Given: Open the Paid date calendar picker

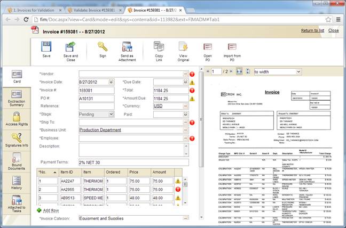Looking at the screenshot, I should point(186,115).
